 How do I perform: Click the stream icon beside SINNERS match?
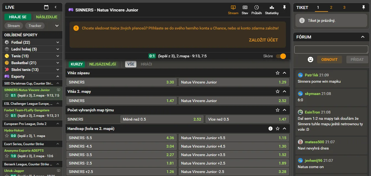click(x=58, y=90)
